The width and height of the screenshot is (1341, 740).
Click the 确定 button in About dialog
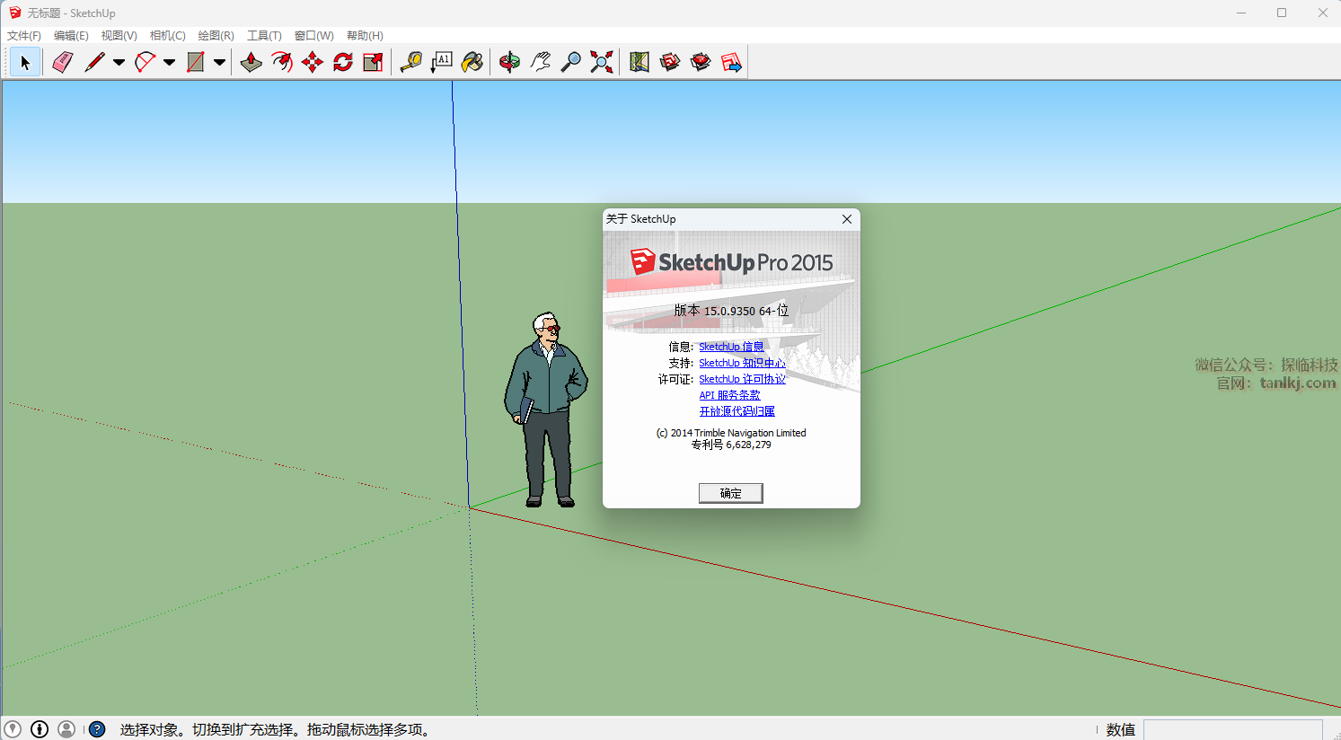coord(730,493)
